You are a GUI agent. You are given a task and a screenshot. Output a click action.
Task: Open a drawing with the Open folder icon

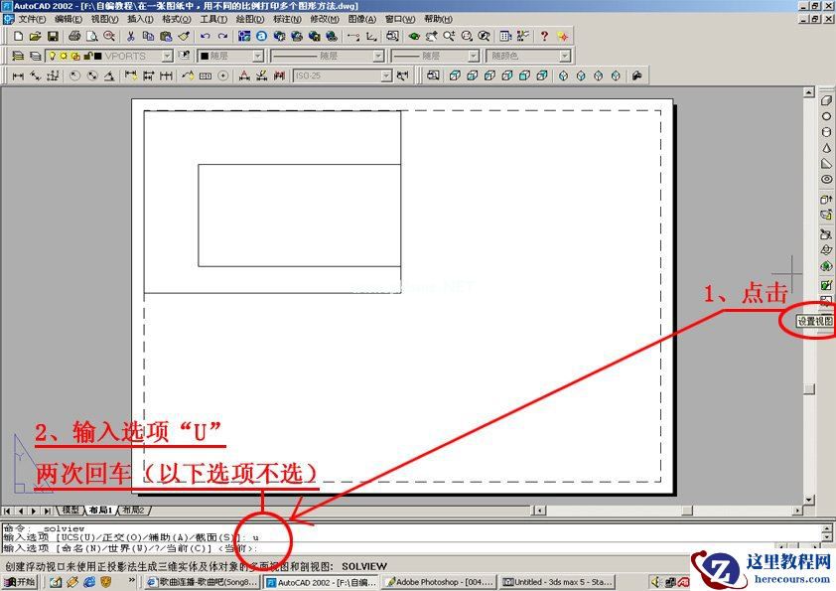35,37
